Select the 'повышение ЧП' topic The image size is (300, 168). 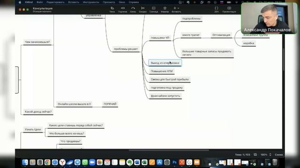pyautogui.click(x=160, y=38)
